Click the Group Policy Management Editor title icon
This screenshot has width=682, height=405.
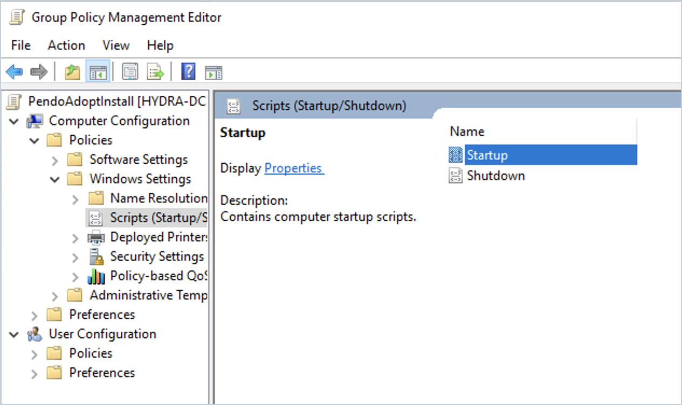(18, 17)
